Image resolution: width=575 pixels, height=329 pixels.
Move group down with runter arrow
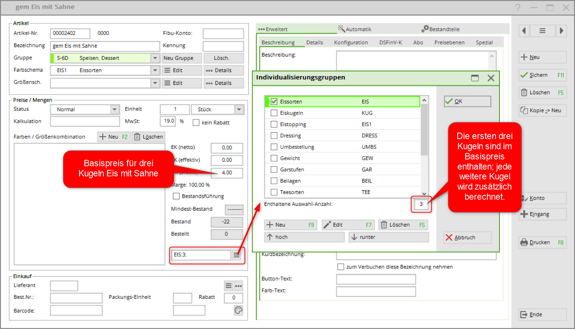pyautogui.click(x=388, y=237)
